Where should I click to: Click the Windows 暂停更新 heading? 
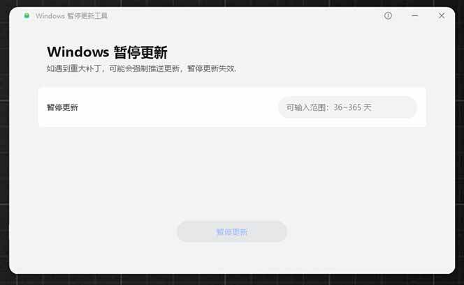[107, 52]
